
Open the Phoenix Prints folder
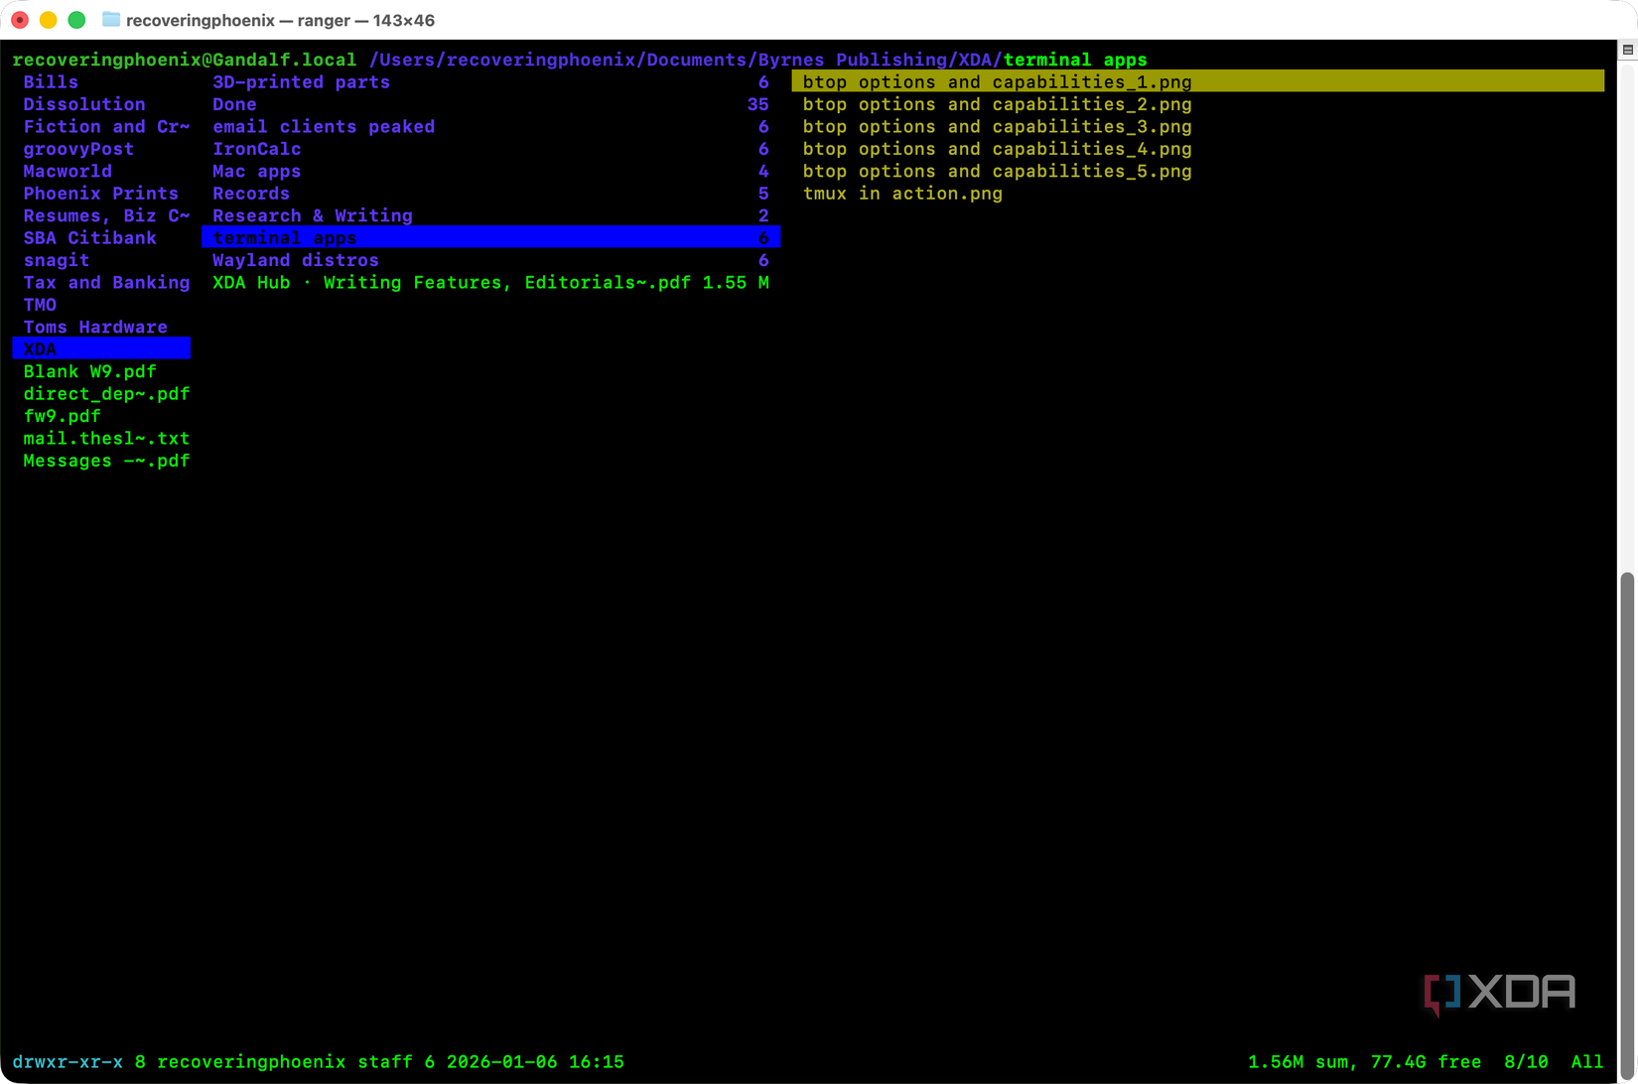tap(101, 194)
